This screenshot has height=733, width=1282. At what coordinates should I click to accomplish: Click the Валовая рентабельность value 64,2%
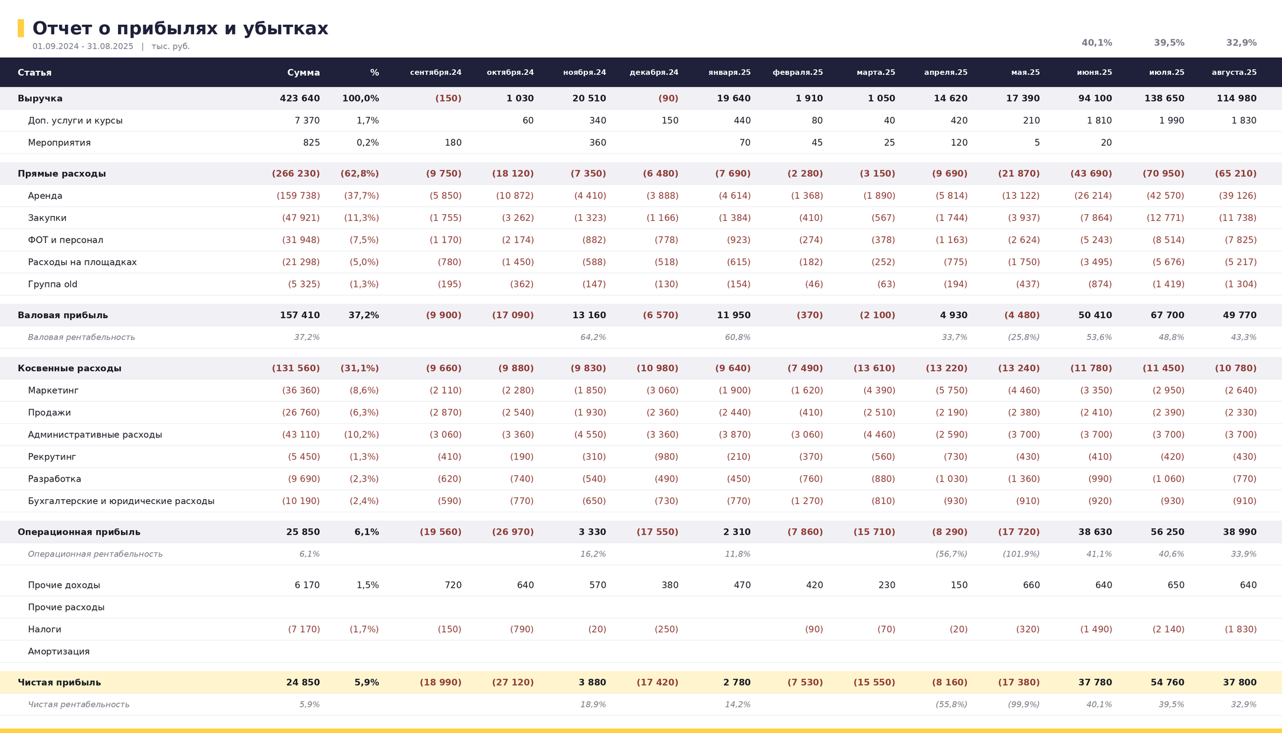click(593, 338)
